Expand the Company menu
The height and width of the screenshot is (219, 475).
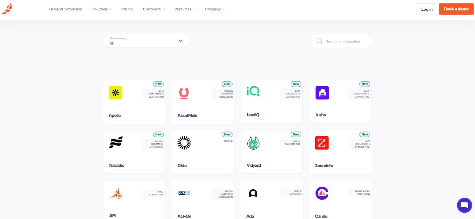[x=215, y=9]
